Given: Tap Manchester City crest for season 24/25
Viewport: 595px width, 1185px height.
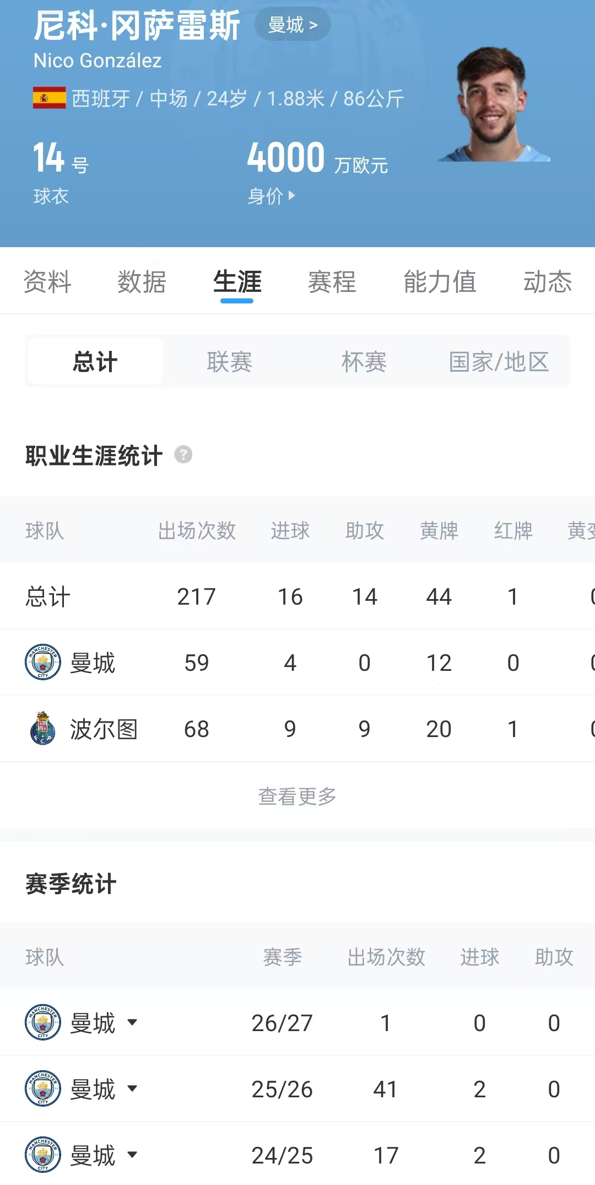Looking at the screenshot, I should tap(43, 1155).
